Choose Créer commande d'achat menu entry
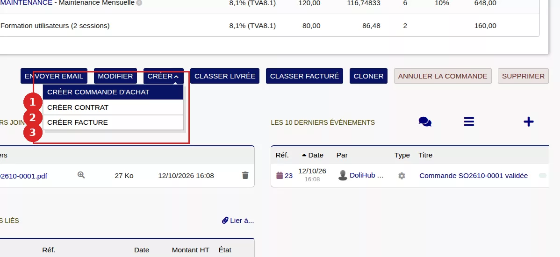Image resolution: width=560 pixels, height=257 pixels. pyautogui.click(x=113, y=92)
